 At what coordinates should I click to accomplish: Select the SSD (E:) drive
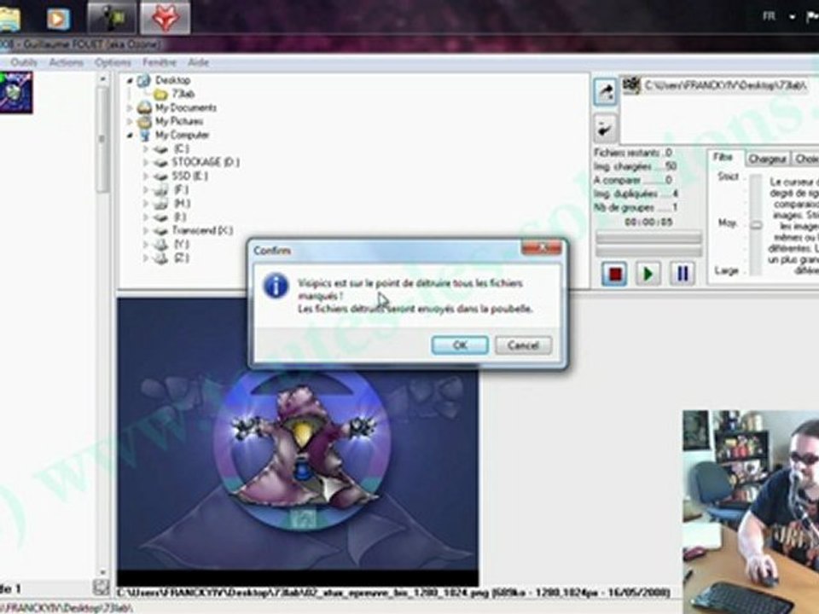coord(189,176)
